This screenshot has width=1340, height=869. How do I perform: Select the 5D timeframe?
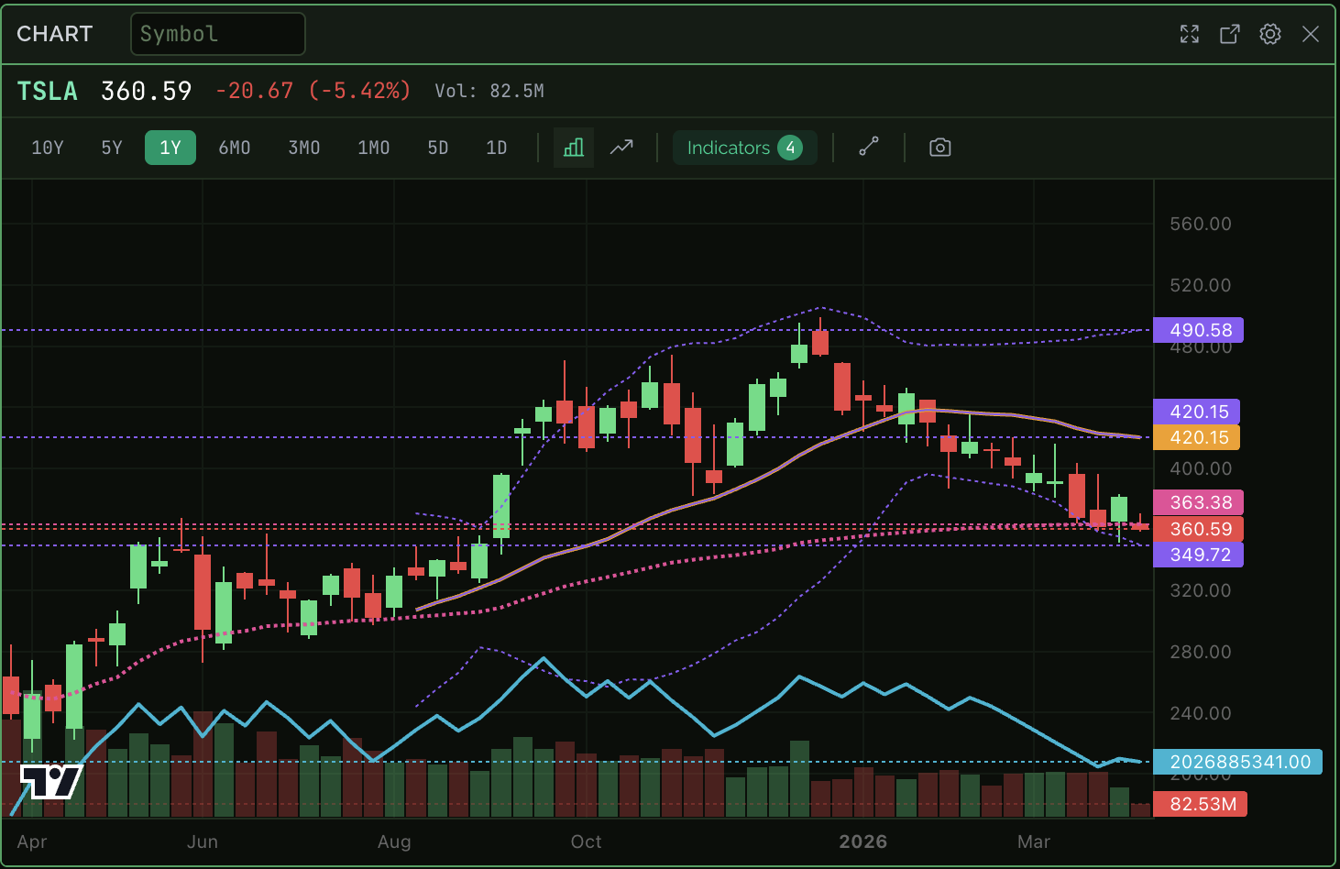pos(437,148)
